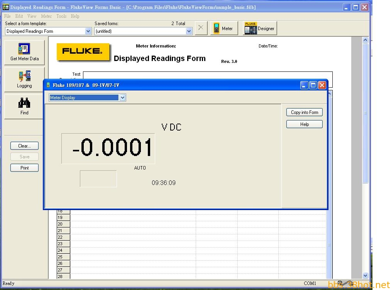Click the Print button
This screenshot has height=290, width=391.
pos(24,168)
